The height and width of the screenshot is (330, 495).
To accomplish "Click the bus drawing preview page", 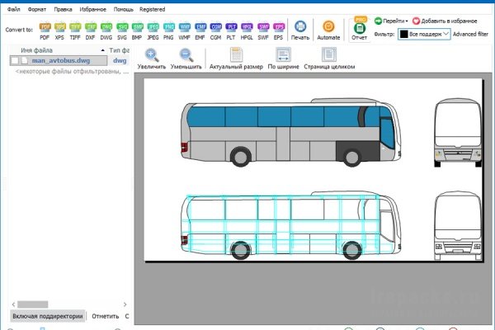I will click(x=313, y=170).
